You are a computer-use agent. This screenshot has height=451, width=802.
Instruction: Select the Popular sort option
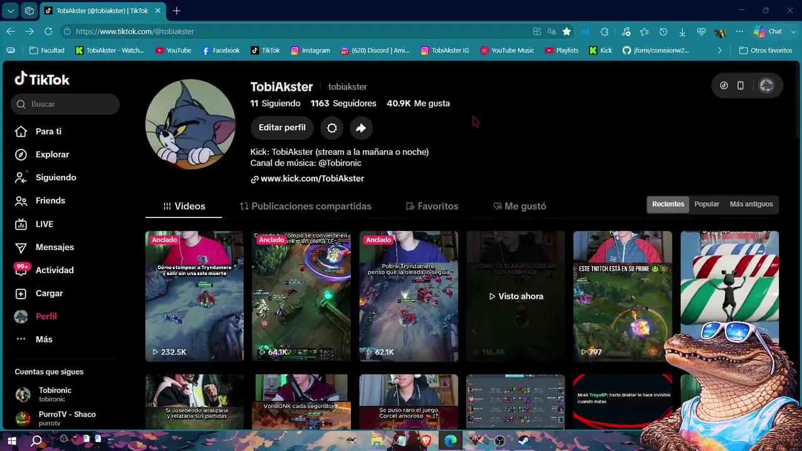707,204
